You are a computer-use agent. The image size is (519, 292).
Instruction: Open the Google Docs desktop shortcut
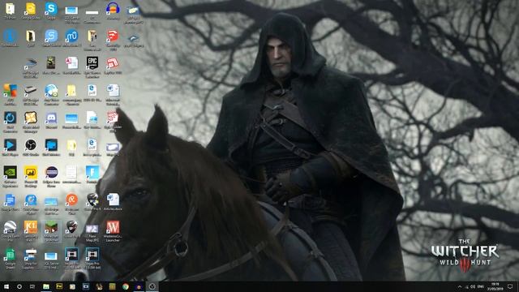tap(11, 203)
